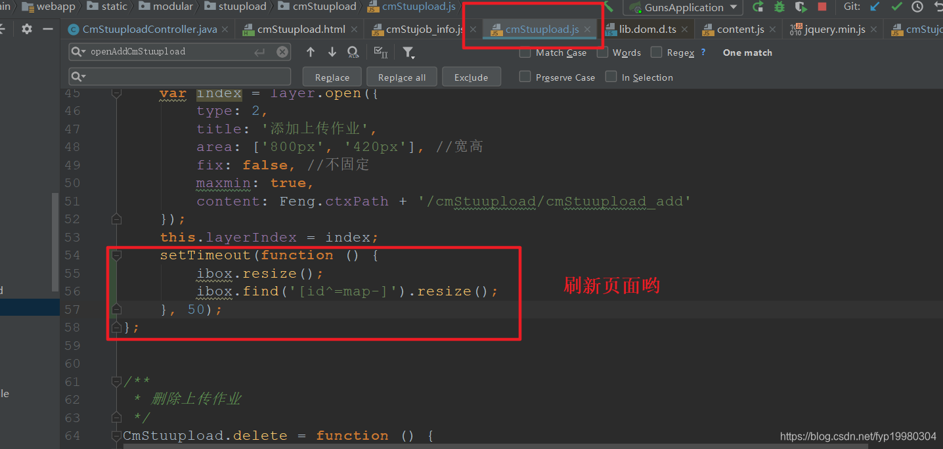This screenshot has width=943, height=449.
Task: Close the cmStuupload.html tab
Action: [354, 30]
